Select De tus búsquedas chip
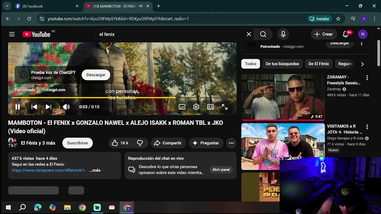381x214 pixels. (x=282, y=64)
